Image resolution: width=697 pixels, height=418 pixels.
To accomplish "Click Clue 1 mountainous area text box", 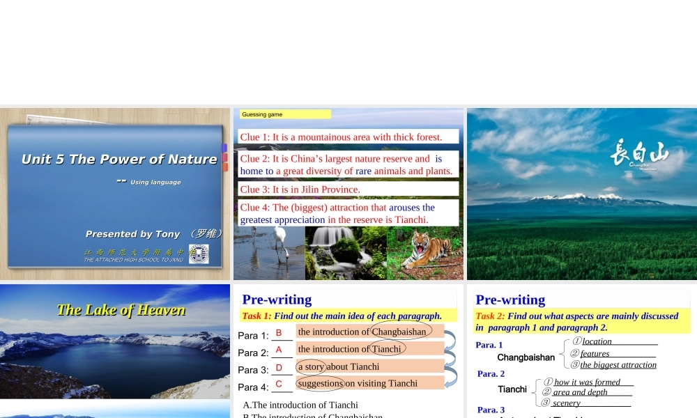I will [348, 137].
